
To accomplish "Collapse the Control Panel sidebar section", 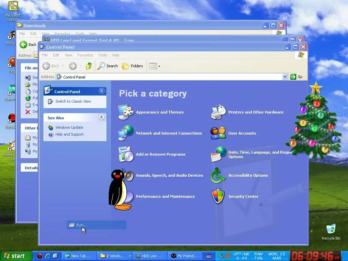I will point(102,91).
